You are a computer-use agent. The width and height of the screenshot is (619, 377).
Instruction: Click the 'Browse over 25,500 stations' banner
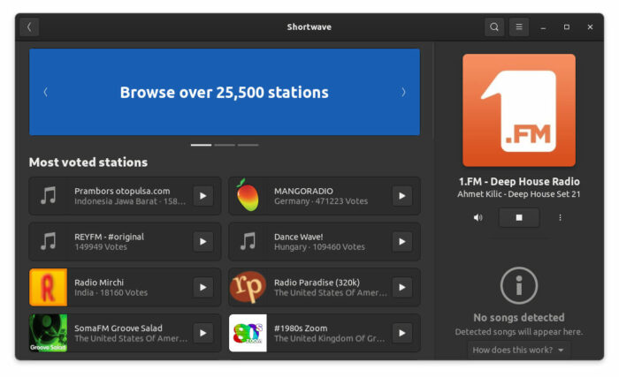coord(225,93)
